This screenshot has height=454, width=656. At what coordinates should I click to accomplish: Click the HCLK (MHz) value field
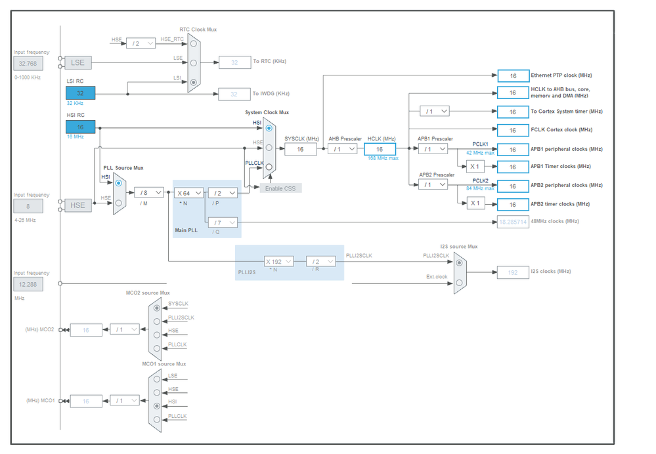380,149
